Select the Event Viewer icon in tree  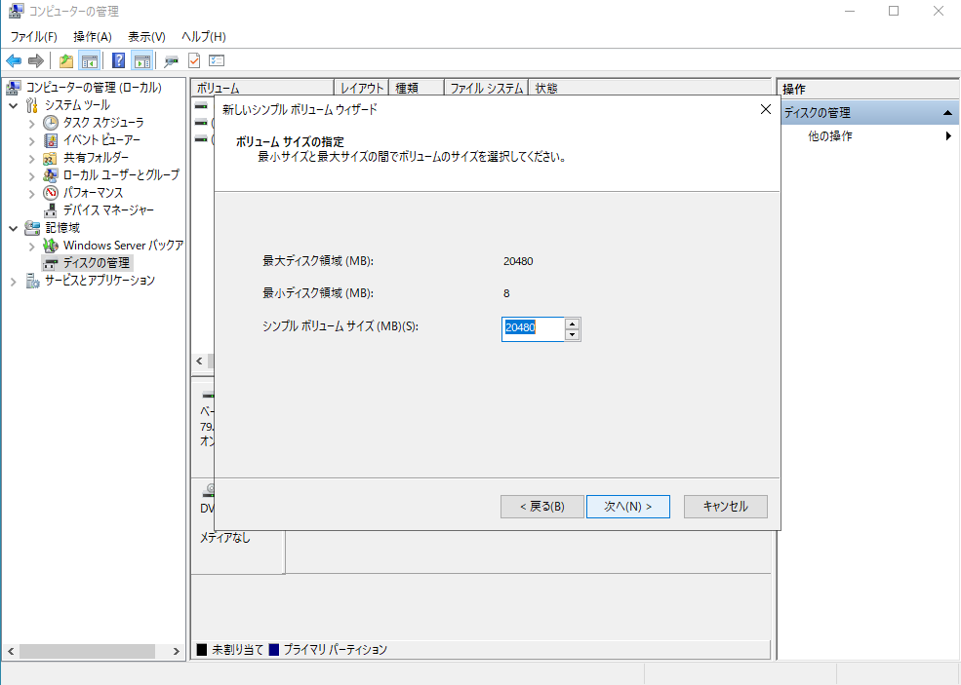pos(51,140)
